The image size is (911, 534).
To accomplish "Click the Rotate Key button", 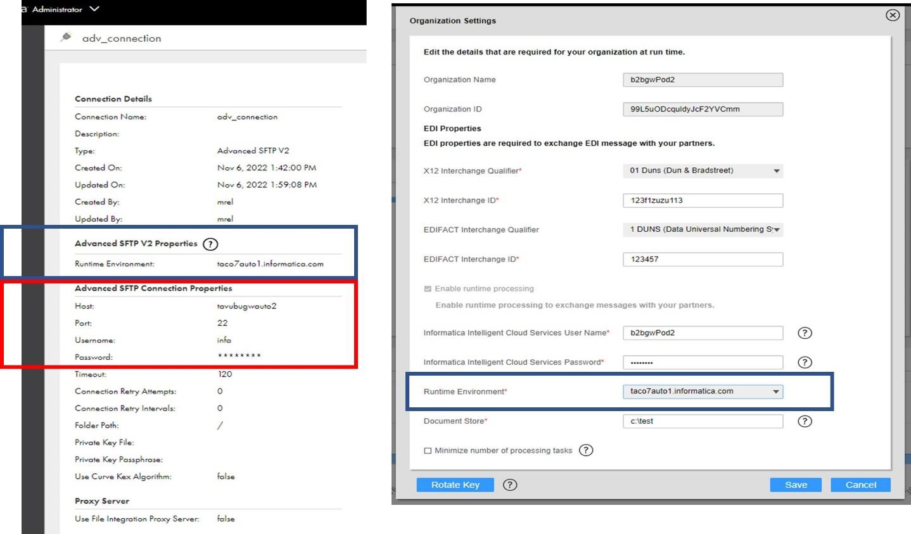I will 455,485.
